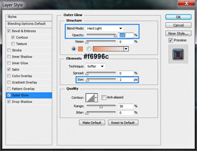Click the Spread value field
197x151 pixels.
[126, 73]
